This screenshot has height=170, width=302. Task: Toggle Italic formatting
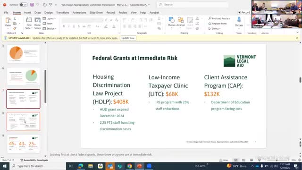coord(69,26)
